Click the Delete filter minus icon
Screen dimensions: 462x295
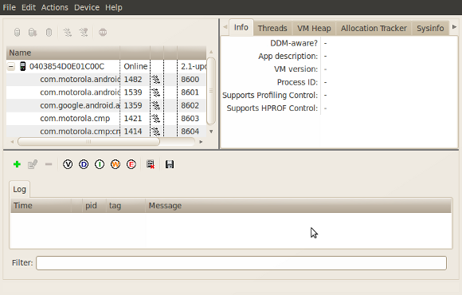(x=49, y=164)
